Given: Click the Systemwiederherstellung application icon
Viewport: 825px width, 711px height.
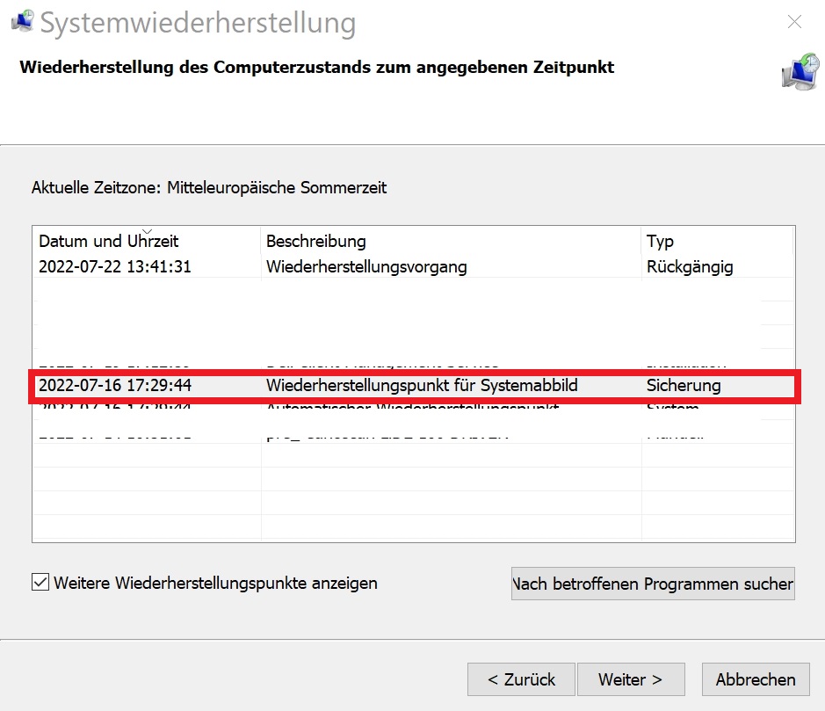Looking at the screenshot, I should (21, 19).
